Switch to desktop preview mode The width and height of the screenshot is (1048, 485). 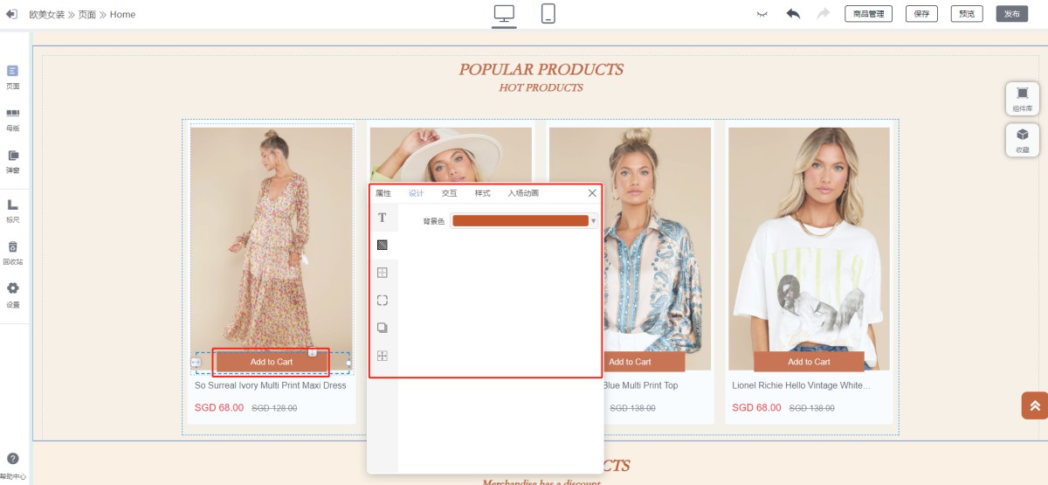tap(504, 14)
